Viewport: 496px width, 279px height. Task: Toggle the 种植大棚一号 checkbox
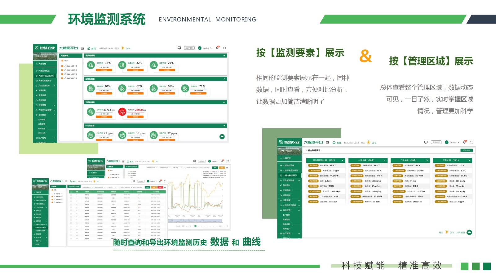click(62, 66)
